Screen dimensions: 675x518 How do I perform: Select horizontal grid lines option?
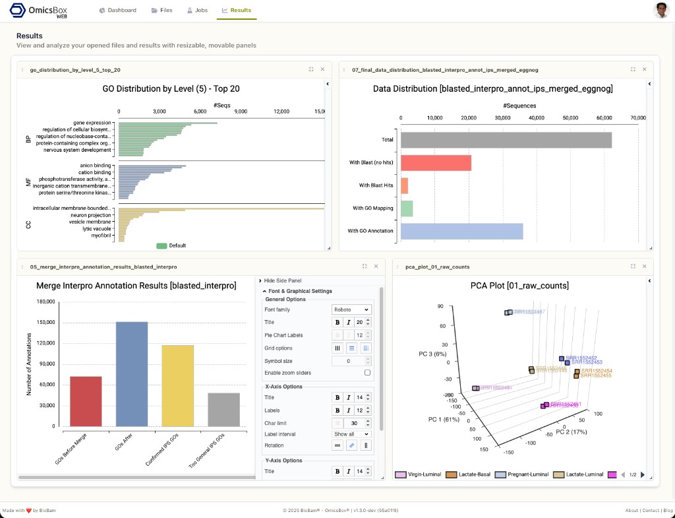352,348
